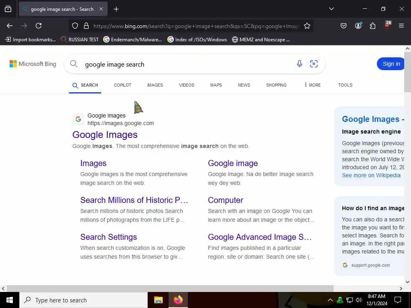The width and height of the screenshot is (411, 308).
Task: Open Search Millions of Historic P… link
Action: [134, 200]
